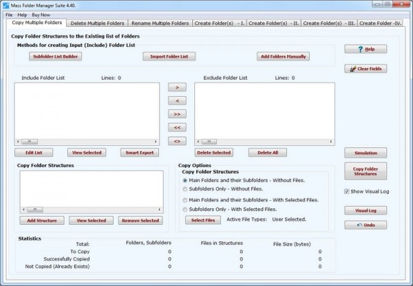Click Add Folders Manually button

[283, 56]
